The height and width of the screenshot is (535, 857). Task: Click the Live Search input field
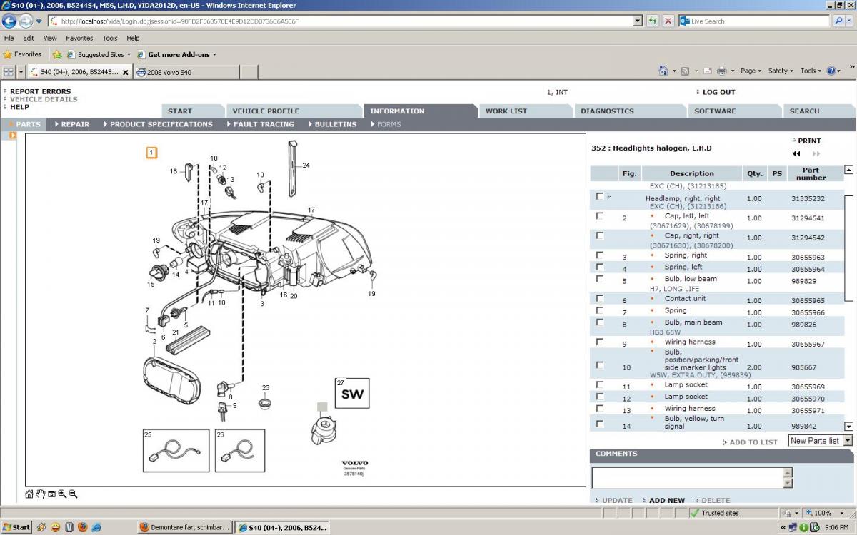pyautogui.click(x=756, y=21)
